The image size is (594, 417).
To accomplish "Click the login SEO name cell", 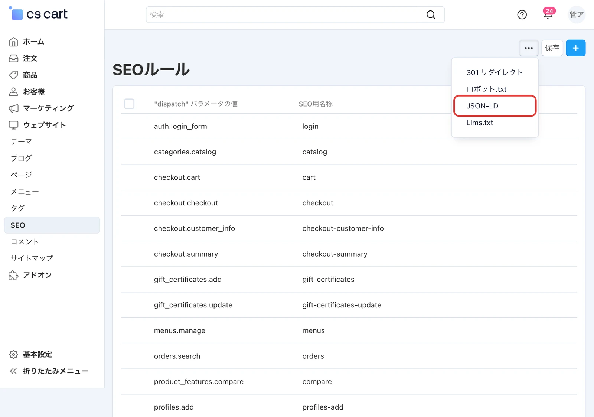I will point(310,126).
